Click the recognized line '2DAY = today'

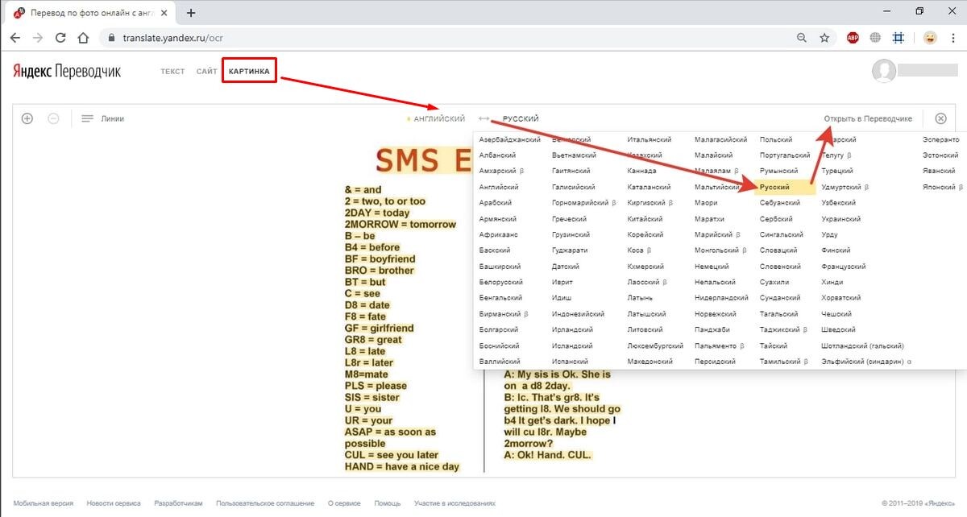coord(377,213)
